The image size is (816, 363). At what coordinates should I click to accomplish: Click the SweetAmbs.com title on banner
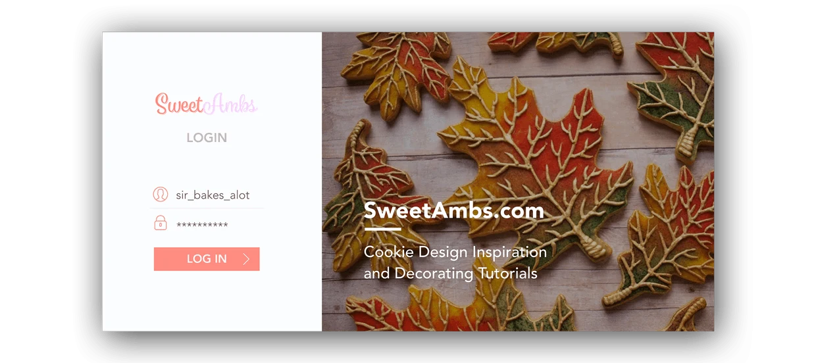(454, 210)
